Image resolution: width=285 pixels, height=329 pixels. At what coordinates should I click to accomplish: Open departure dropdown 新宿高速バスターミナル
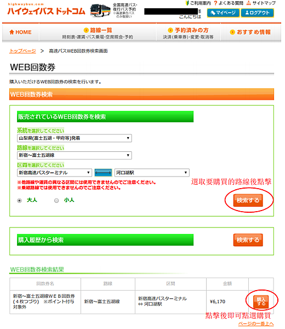tap(54, 173)
